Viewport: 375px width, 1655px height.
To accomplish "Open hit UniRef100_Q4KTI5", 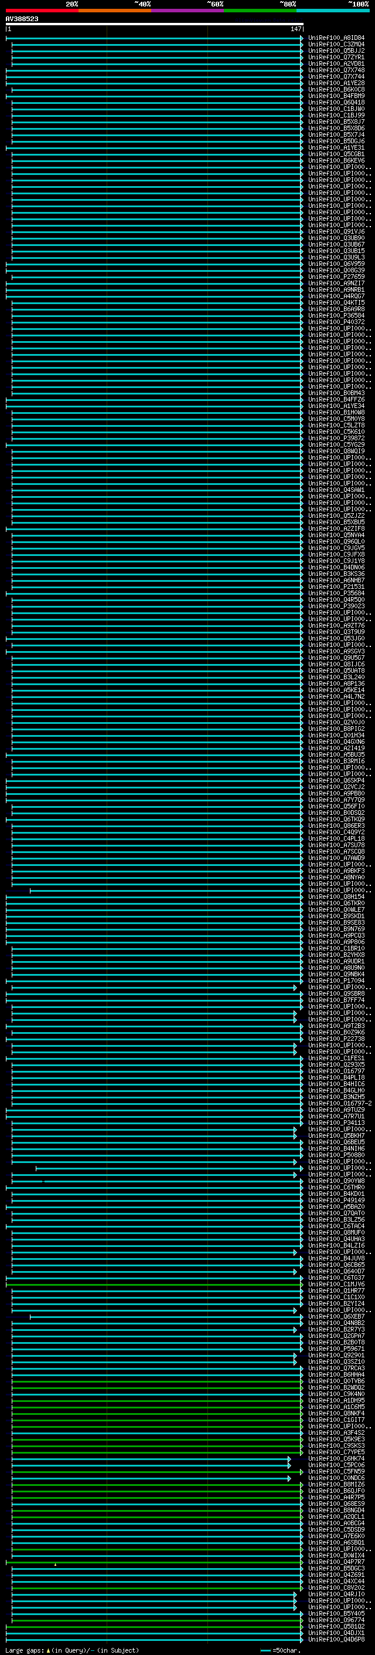I will click(336, 302).
